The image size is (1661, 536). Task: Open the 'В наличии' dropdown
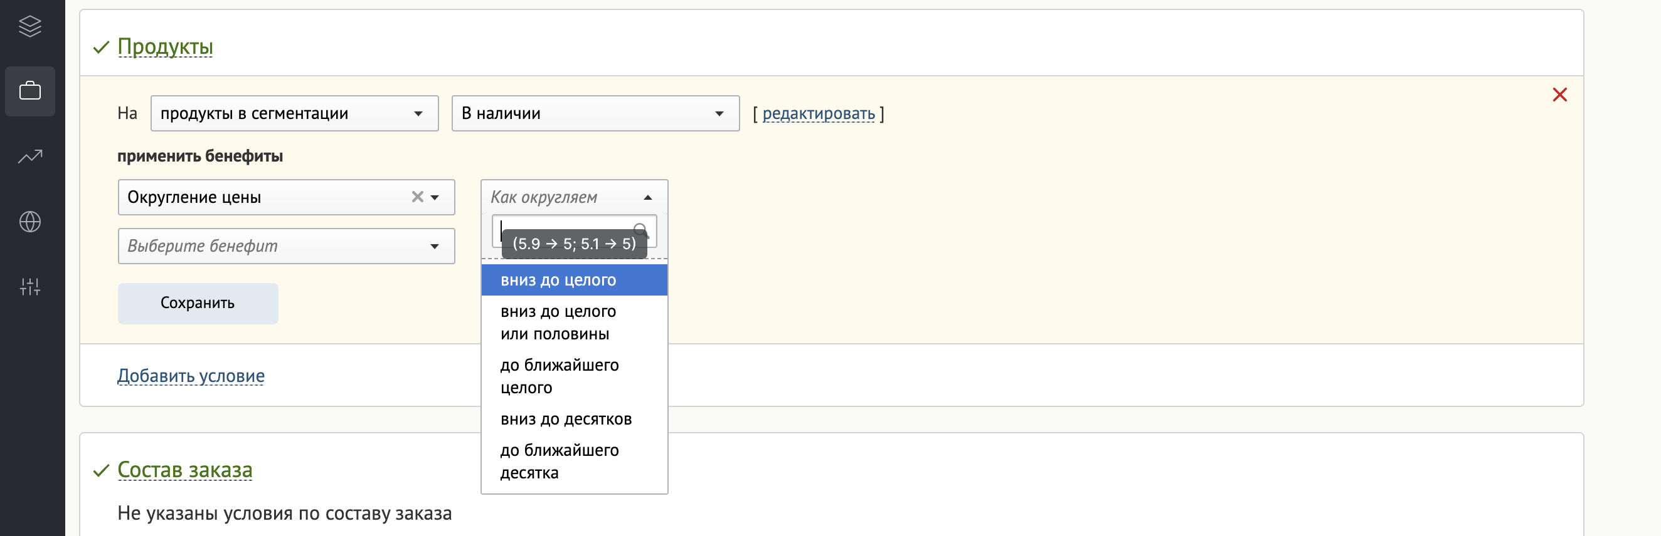click(x=595, y=113)
